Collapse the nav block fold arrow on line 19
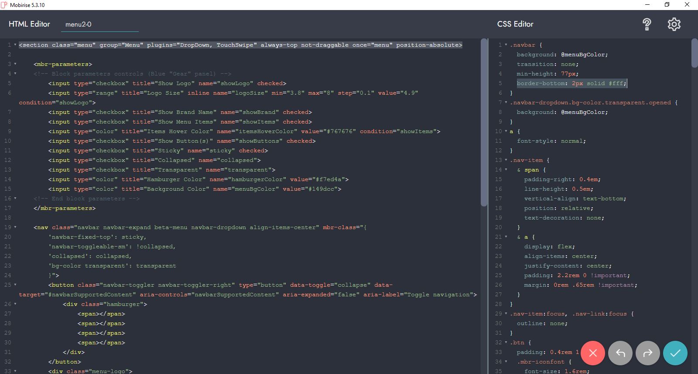 click(15, 227)
